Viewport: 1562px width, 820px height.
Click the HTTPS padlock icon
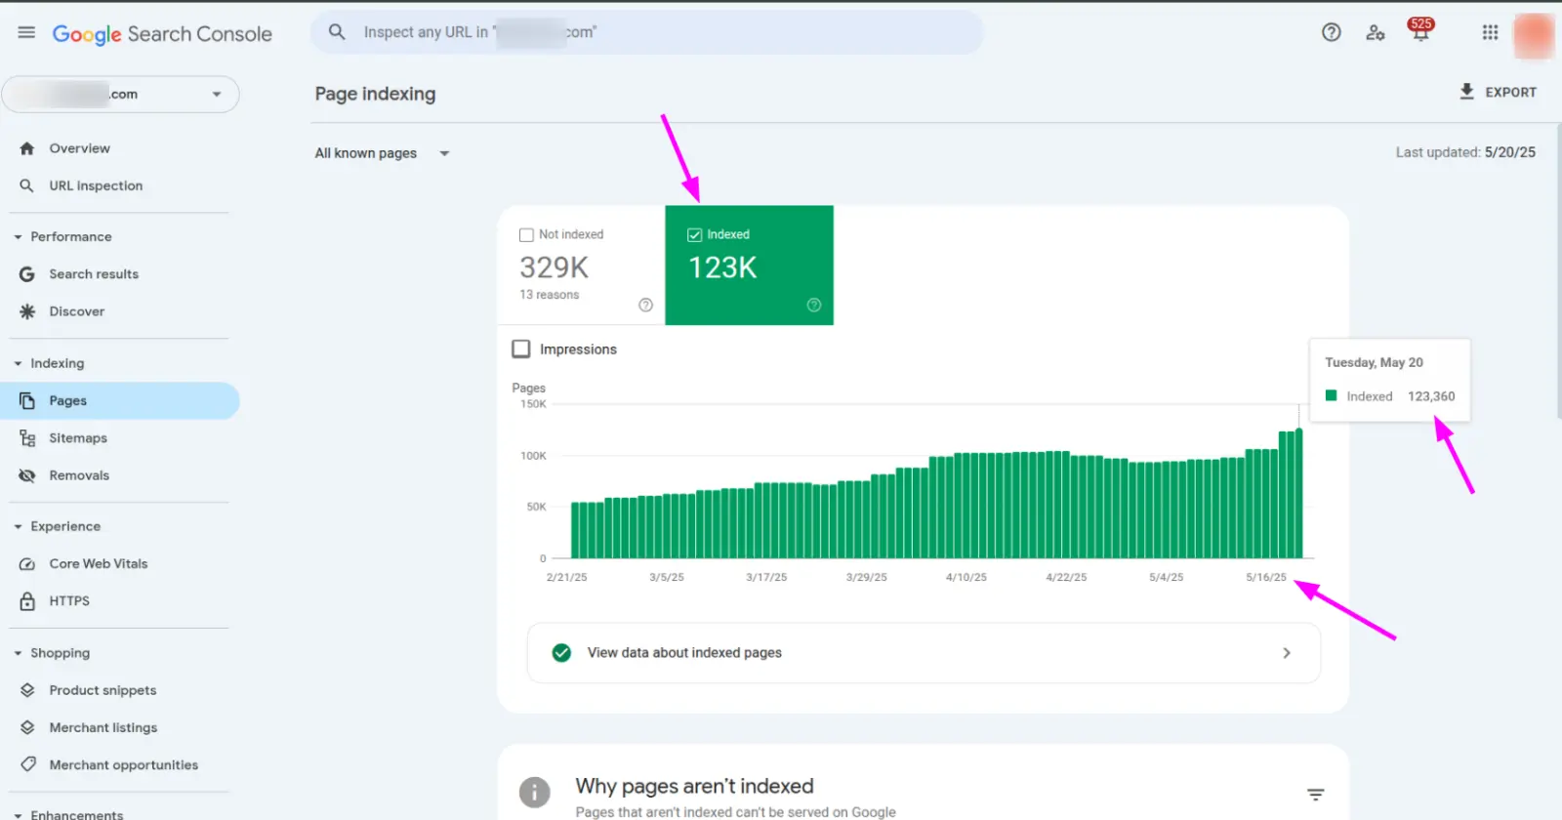[x=27, y=601]
